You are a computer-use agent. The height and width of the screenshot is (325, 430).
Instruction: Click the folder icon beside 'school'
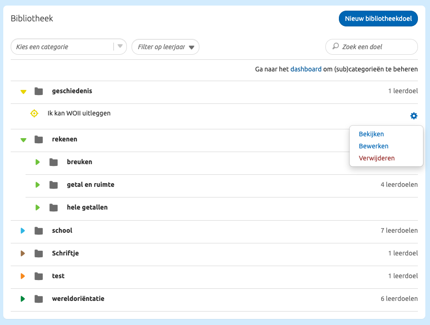coord(39,230)
